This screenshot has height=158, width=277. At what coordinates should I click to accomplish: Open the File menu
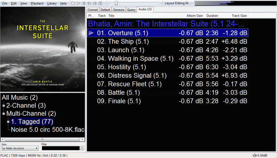click(5, 3)
